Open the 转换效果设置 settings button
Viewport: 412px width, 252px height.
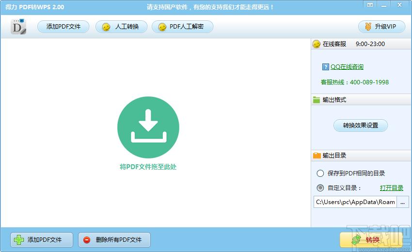click(360, 126)
